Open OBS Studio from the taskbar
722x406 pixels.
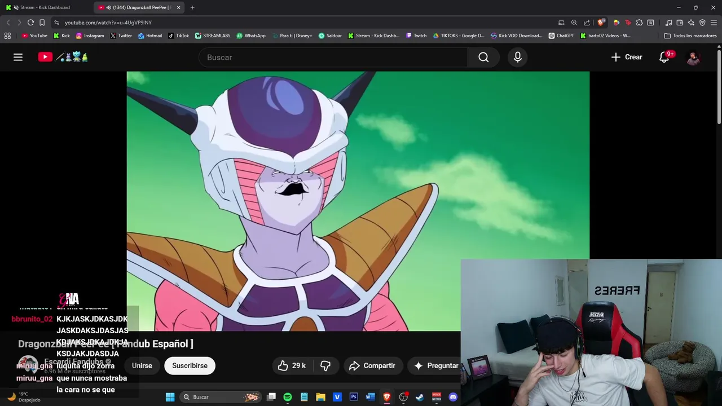click(x=403, y=397)
